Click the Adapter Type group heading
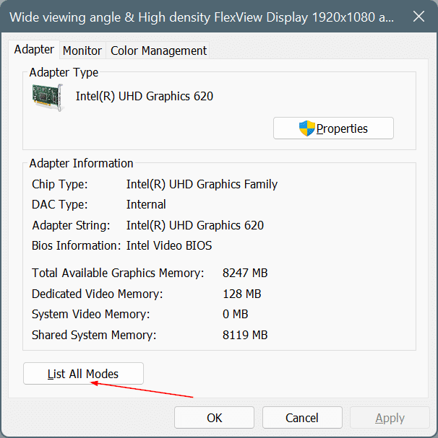 (x=64, y=73)
